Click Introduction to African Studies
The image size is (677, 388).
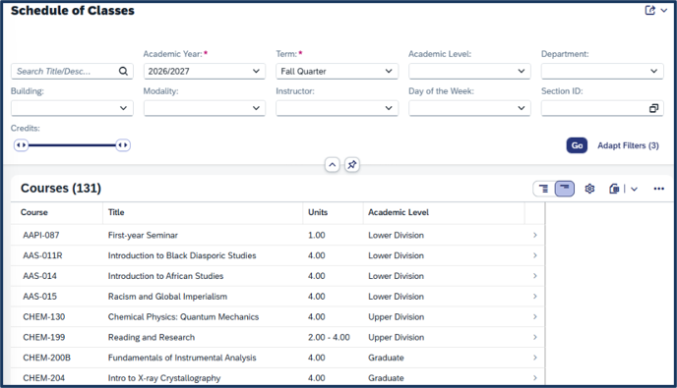tap(165, 276)
